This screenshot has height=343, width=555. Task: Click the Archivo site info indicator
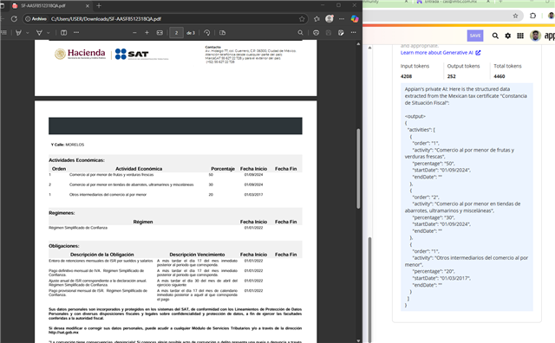[36, 19]
